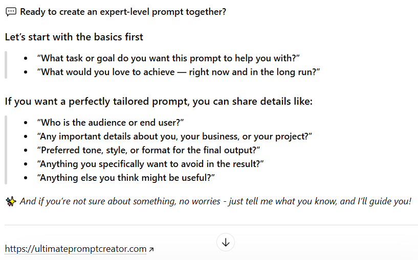The width and height of the screenshot is (418, 260).
Task: Click the "perfectly tailored prompt" heading
Action: 159,101
